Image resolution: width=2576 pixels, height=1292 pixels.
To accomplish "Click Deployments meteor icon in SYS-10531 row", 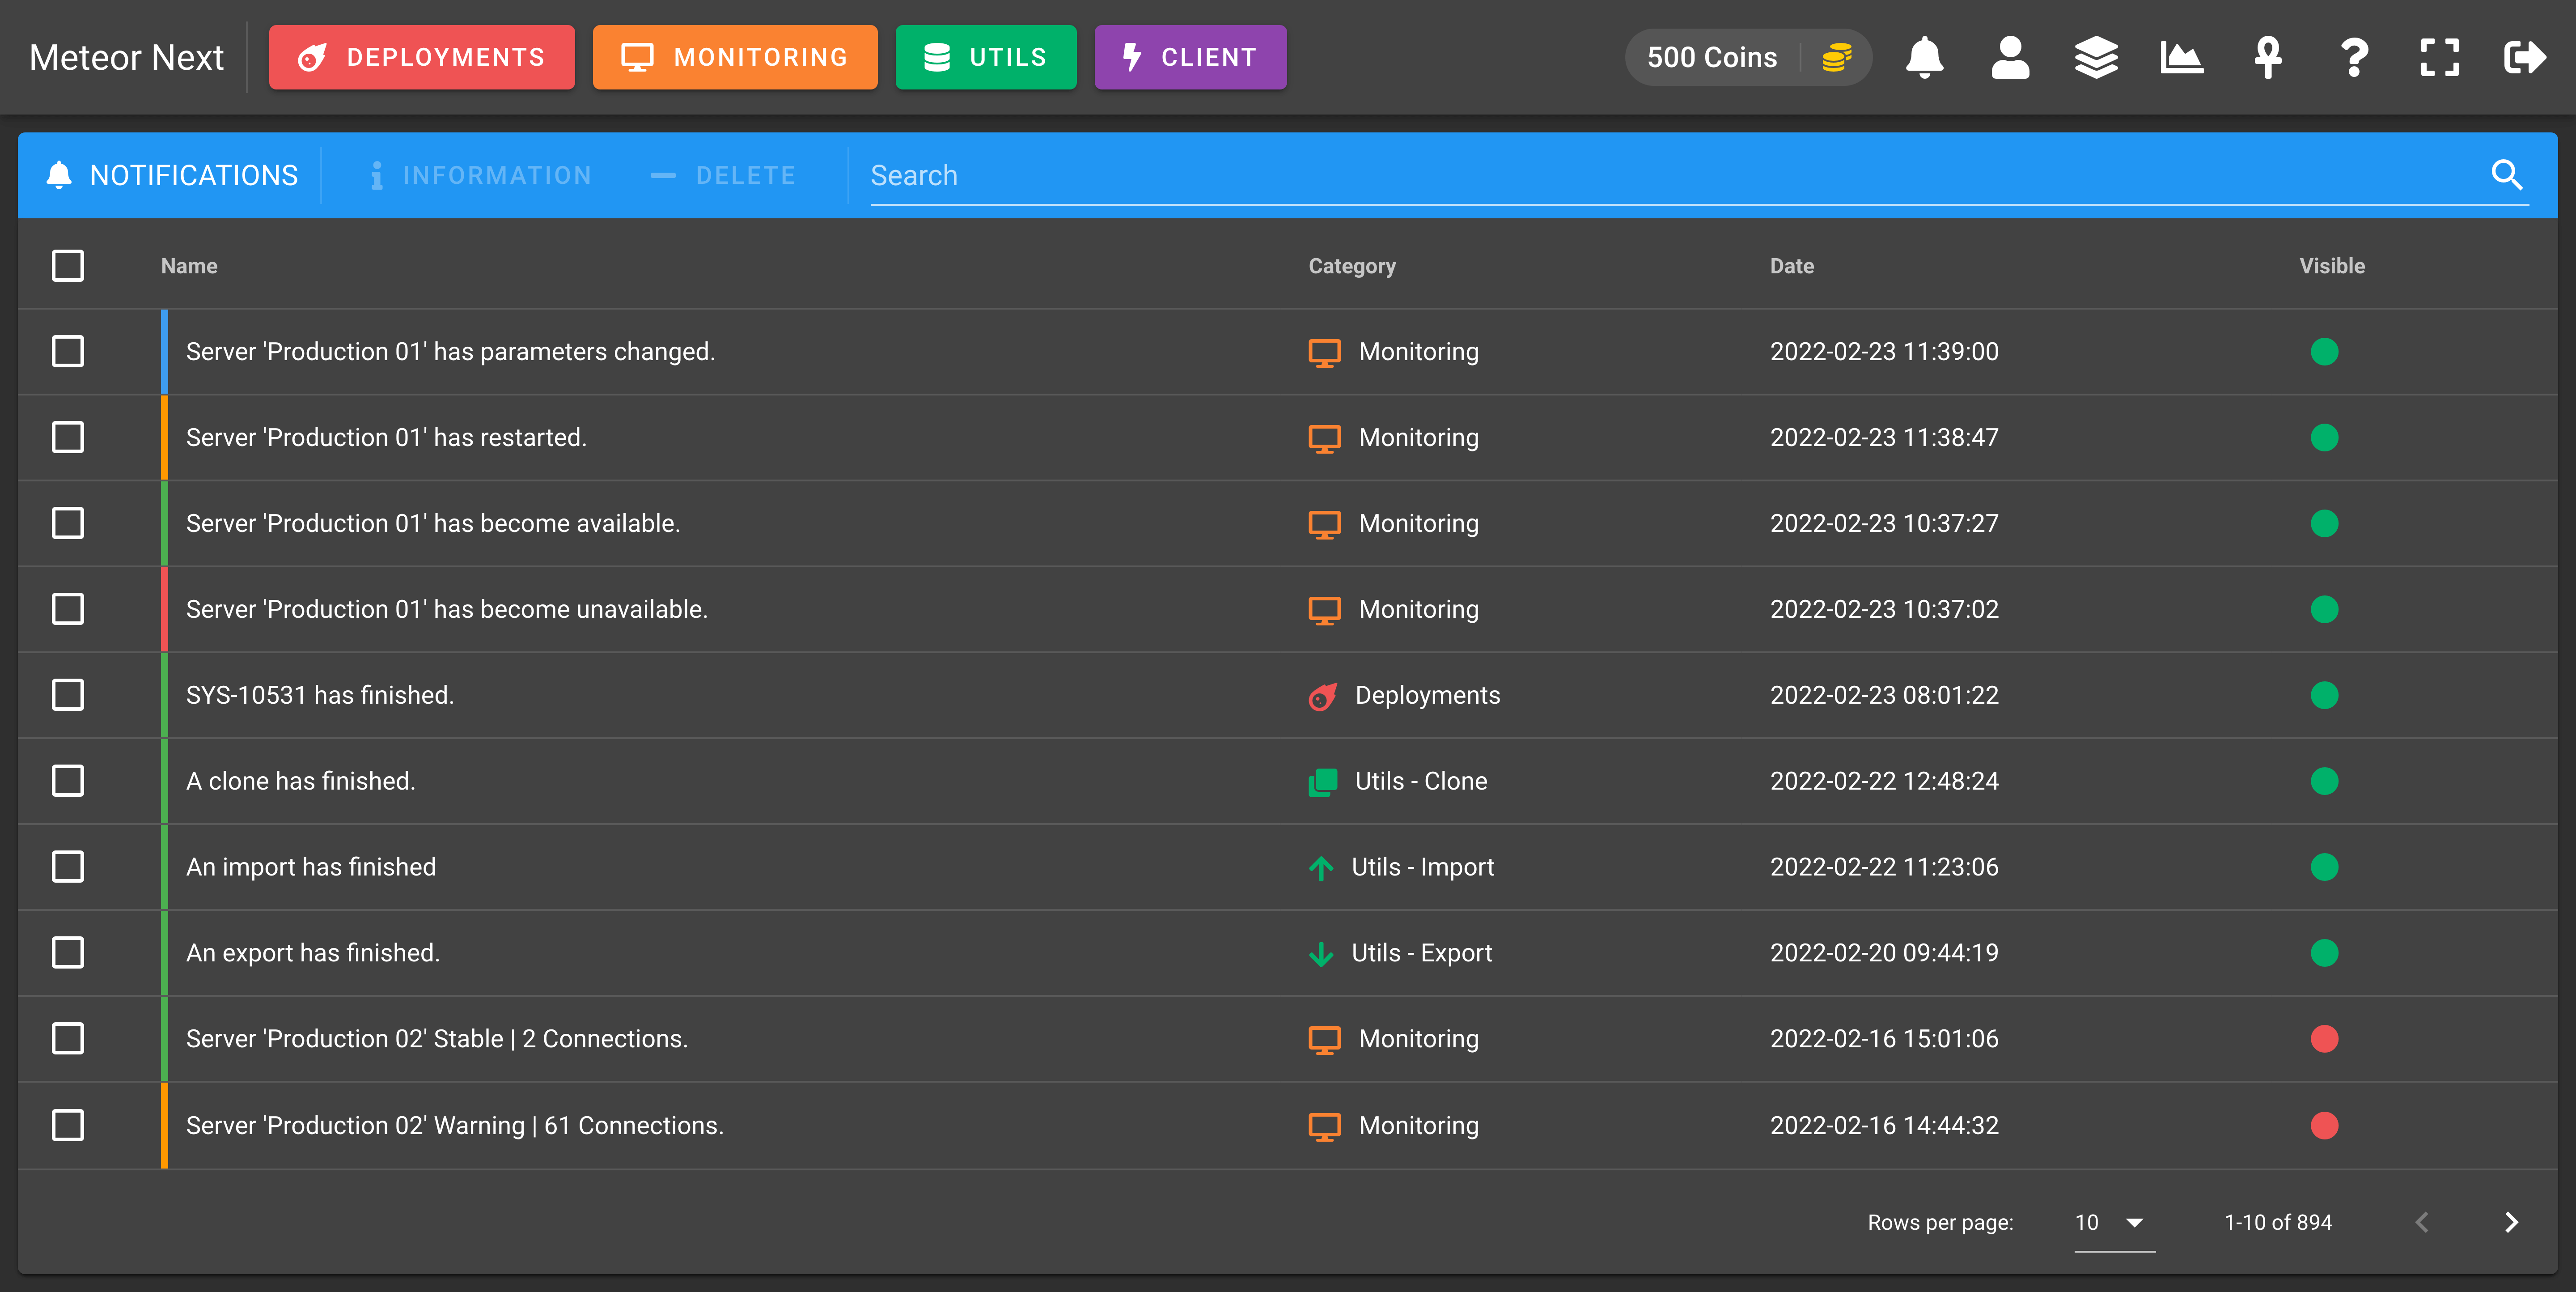I will click(x=1323, y=696).
